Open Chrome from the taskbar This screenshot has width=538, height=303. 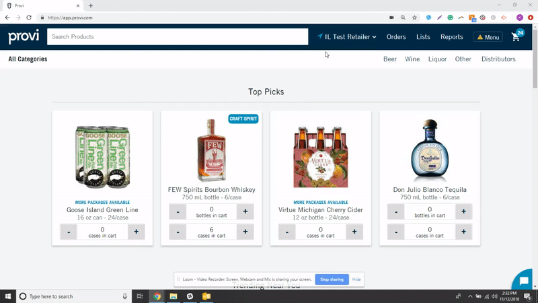[x=157, y=296]
